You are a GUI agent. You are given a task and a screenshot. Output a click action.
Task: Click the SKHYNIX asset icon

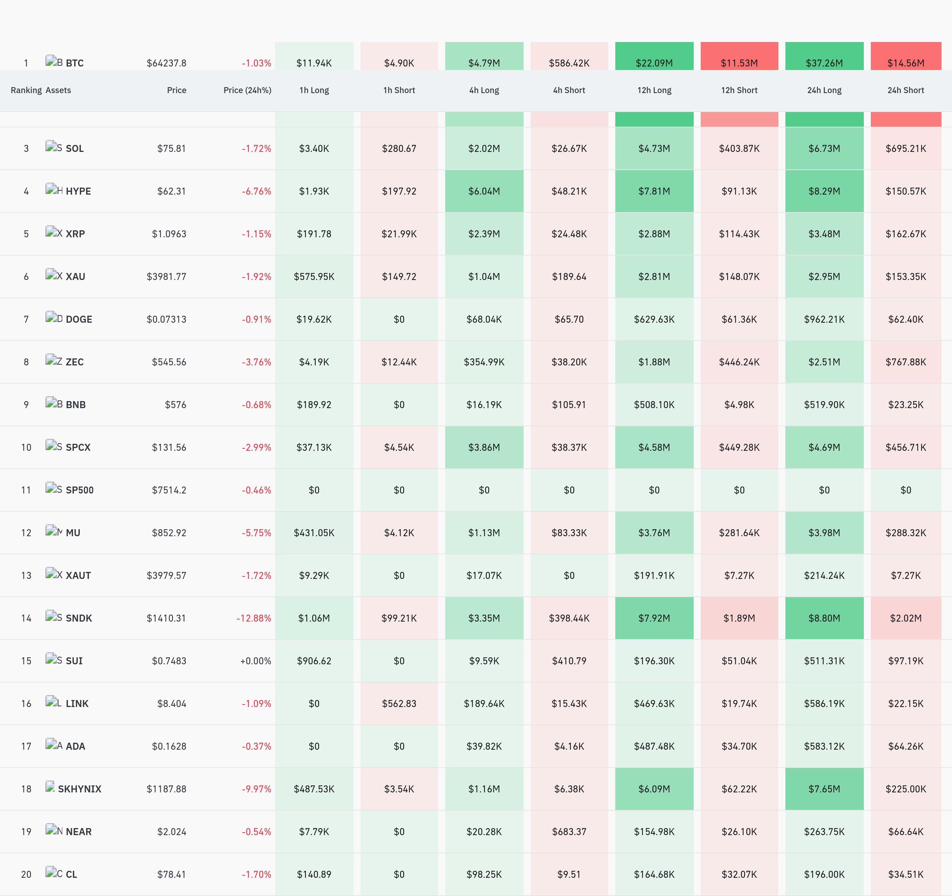pyautogui.click(x=50, y=787)
